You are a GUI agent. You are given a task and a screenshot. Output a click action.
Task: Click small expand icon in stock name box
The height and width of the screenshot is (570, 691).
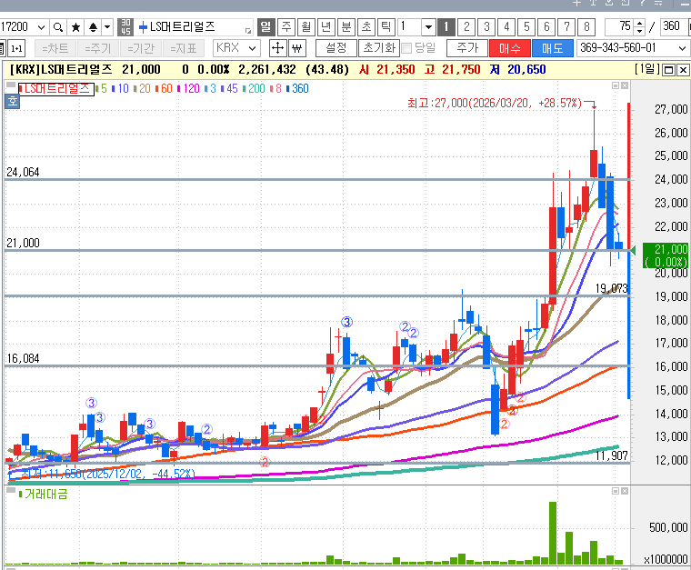(248, 31)
